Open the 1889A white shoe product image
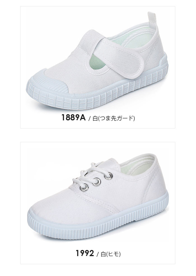 click(x=97, y=61)
